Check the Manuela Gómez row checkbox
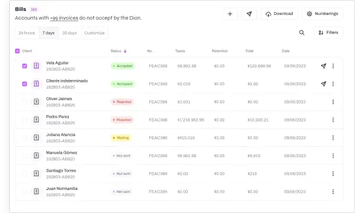Viewport: 355px width, 213px height. point(24,156)
